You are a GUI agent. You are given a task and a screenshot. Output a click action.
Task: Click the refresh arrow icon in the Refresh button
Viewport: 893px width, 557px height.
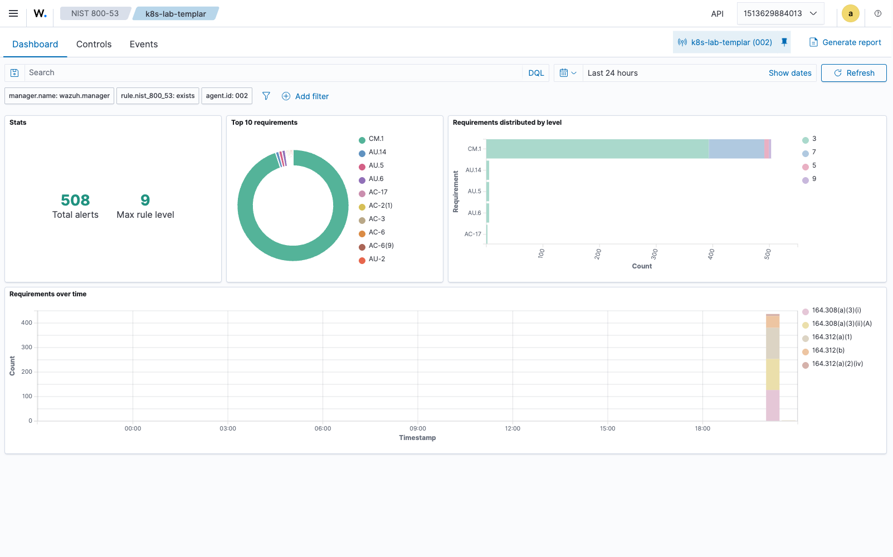pos(838,73)
